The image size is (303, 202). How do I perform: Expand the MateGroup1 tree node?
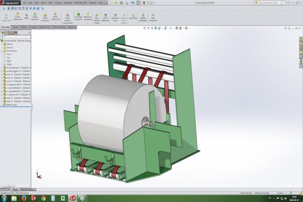2,105
